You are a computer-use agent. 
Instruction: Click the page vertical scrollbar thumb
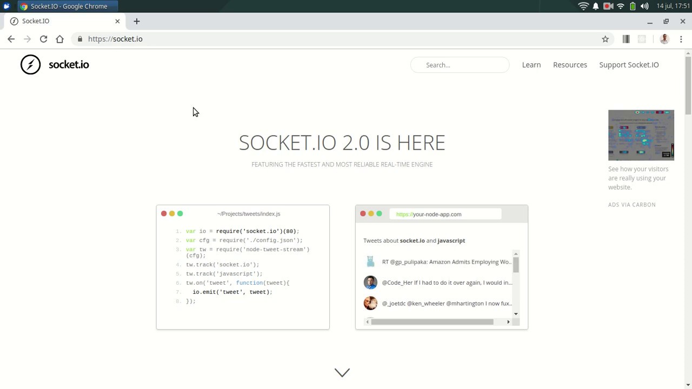688,85
